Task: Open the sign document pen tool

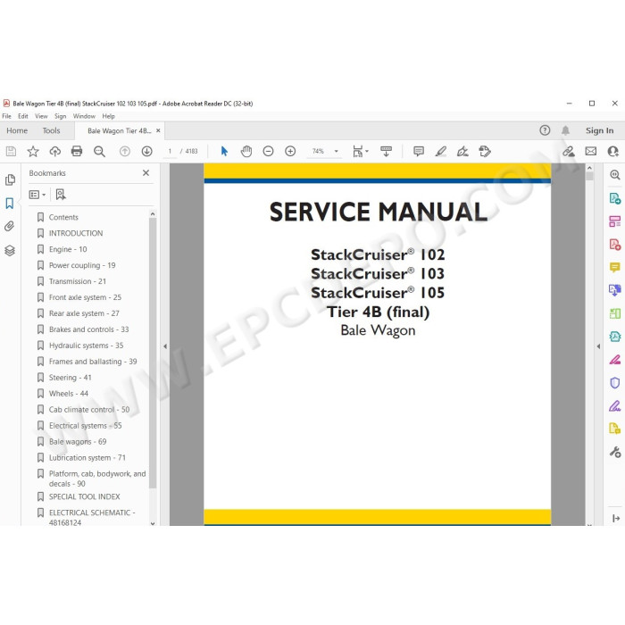Action: [462, 151]
